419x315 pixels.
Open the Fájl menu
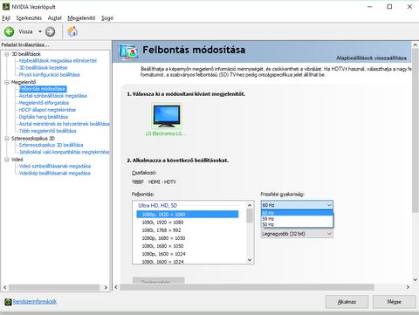coord(6,18)
